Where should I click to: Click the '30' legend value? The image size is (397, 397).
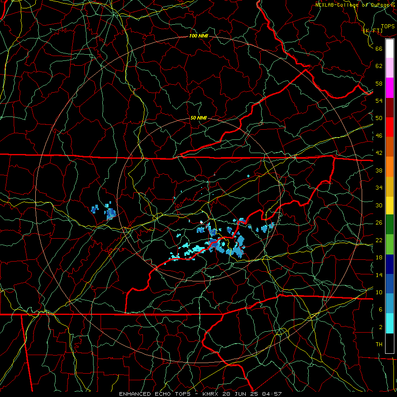pyautogui.click(x=379, y=205)
